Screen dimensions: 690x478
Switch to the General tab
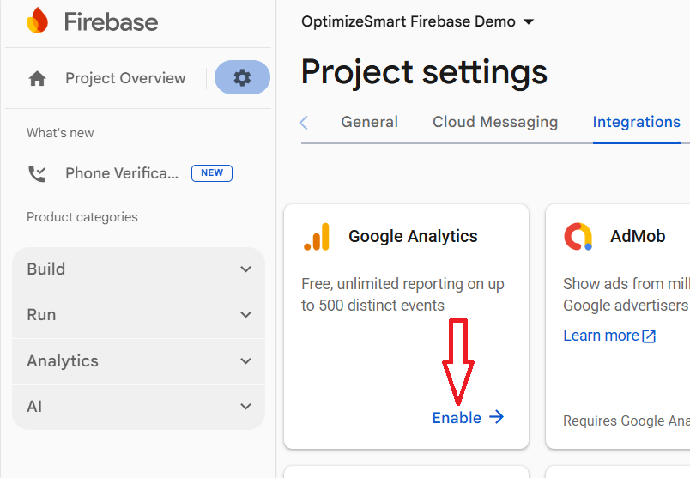369,122
